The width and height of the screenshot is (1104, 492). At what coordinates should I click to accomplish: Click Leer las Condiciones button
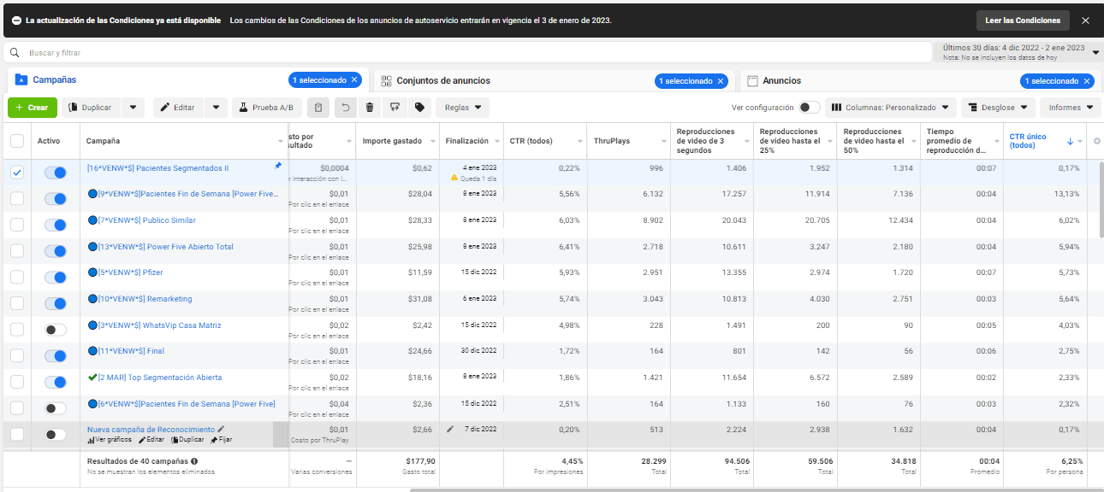(1023, 20)
